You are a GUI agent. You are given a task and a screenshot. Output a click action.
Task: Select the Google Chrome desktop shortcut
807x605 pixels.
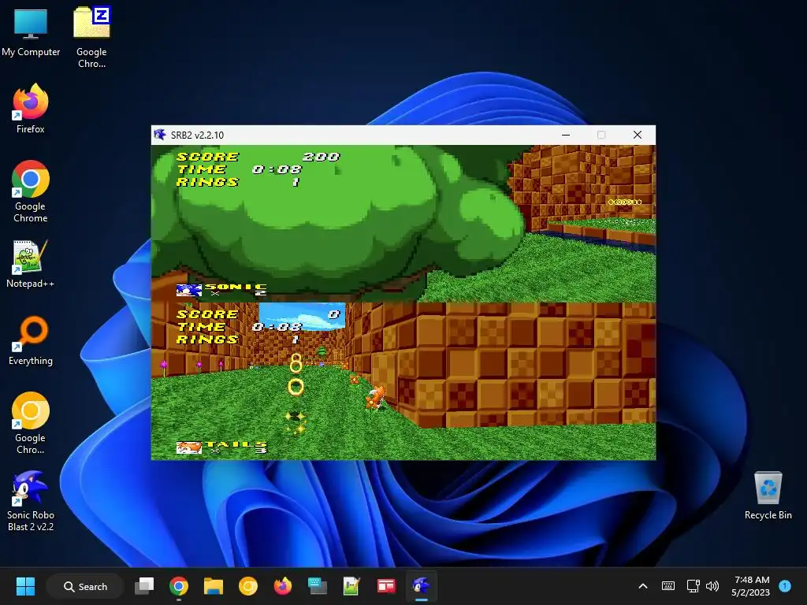point(31,191)
